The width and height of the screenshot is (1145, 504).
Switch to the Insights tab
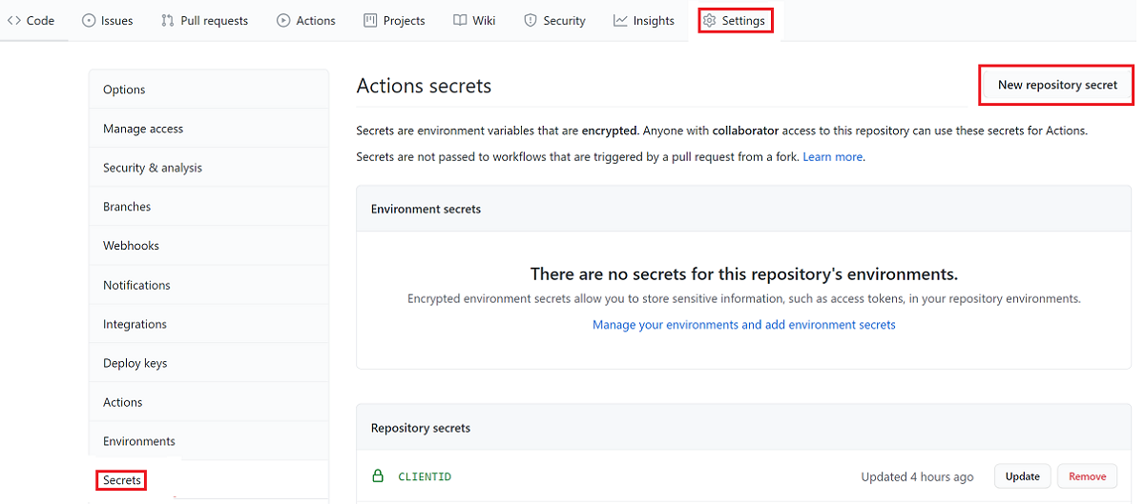(x=644, y=20)
